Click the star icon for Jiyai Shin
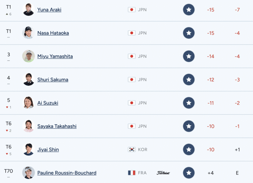 pos(189,150)
